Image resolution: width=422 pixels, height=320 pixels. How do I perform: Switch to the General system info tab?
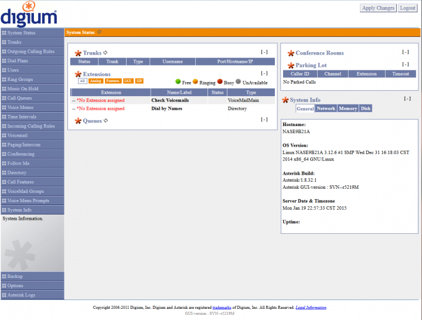305,109
